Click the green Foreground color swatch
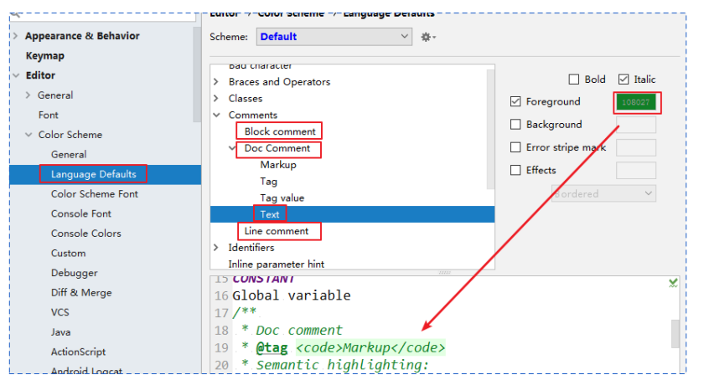The height and width of the screenshot is (380, 704). click(x=636, y=102)
